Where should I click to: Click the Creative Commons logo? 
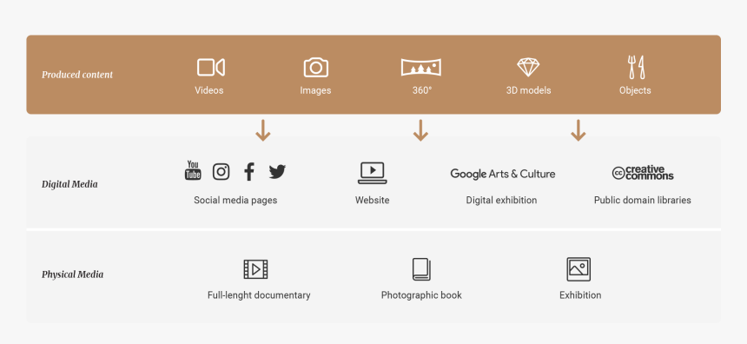(643, 173)
